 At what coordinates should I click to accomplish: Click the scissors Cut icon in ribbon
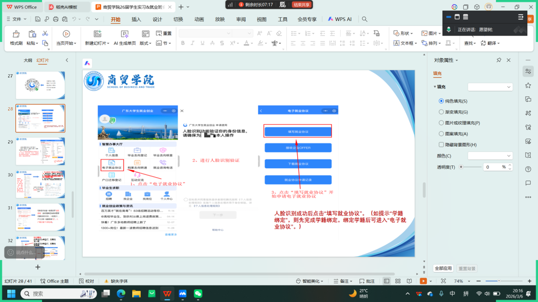pos(45,34)
